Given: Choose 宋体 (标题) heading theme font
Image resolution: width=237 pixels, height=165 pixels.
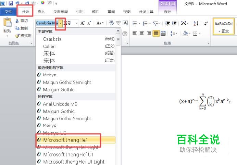Looking at the screenshot, I should (76, 53).
